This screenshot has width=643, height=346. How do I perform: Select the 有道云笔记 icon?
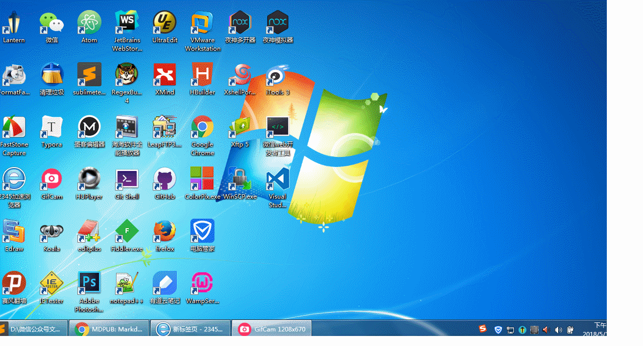tap(165, 288)
